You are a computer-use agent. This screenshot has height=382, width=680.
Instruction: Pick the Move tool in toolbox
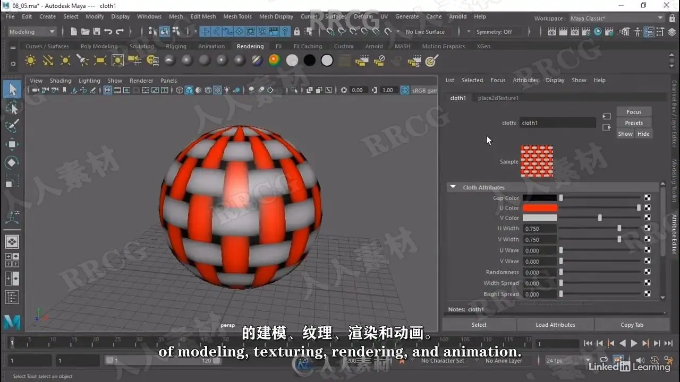coord(12,144)
